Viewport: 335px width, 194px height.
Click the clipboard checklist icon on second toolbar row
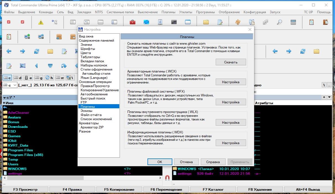click(x=9, y=36)
